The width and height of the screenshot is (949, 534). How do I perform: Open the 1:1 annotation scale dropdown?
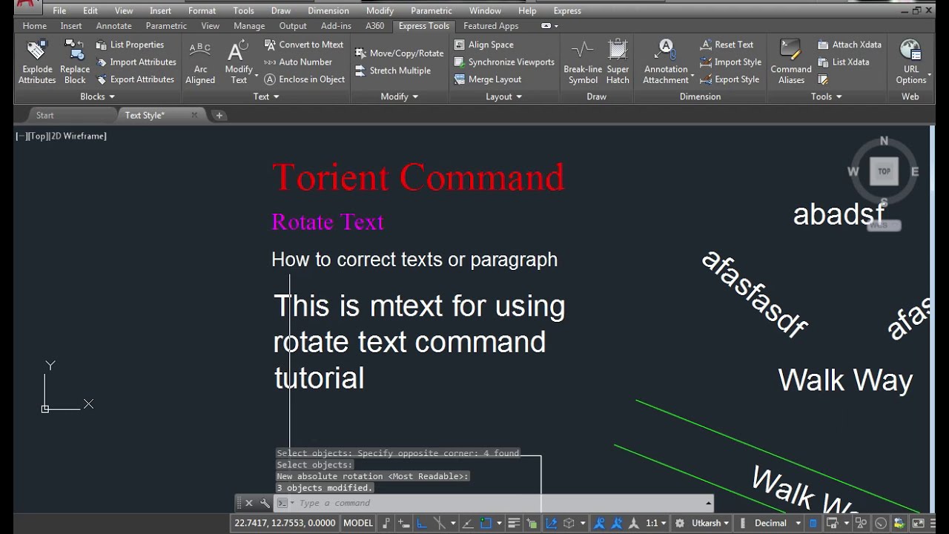[x=655, y=523]
